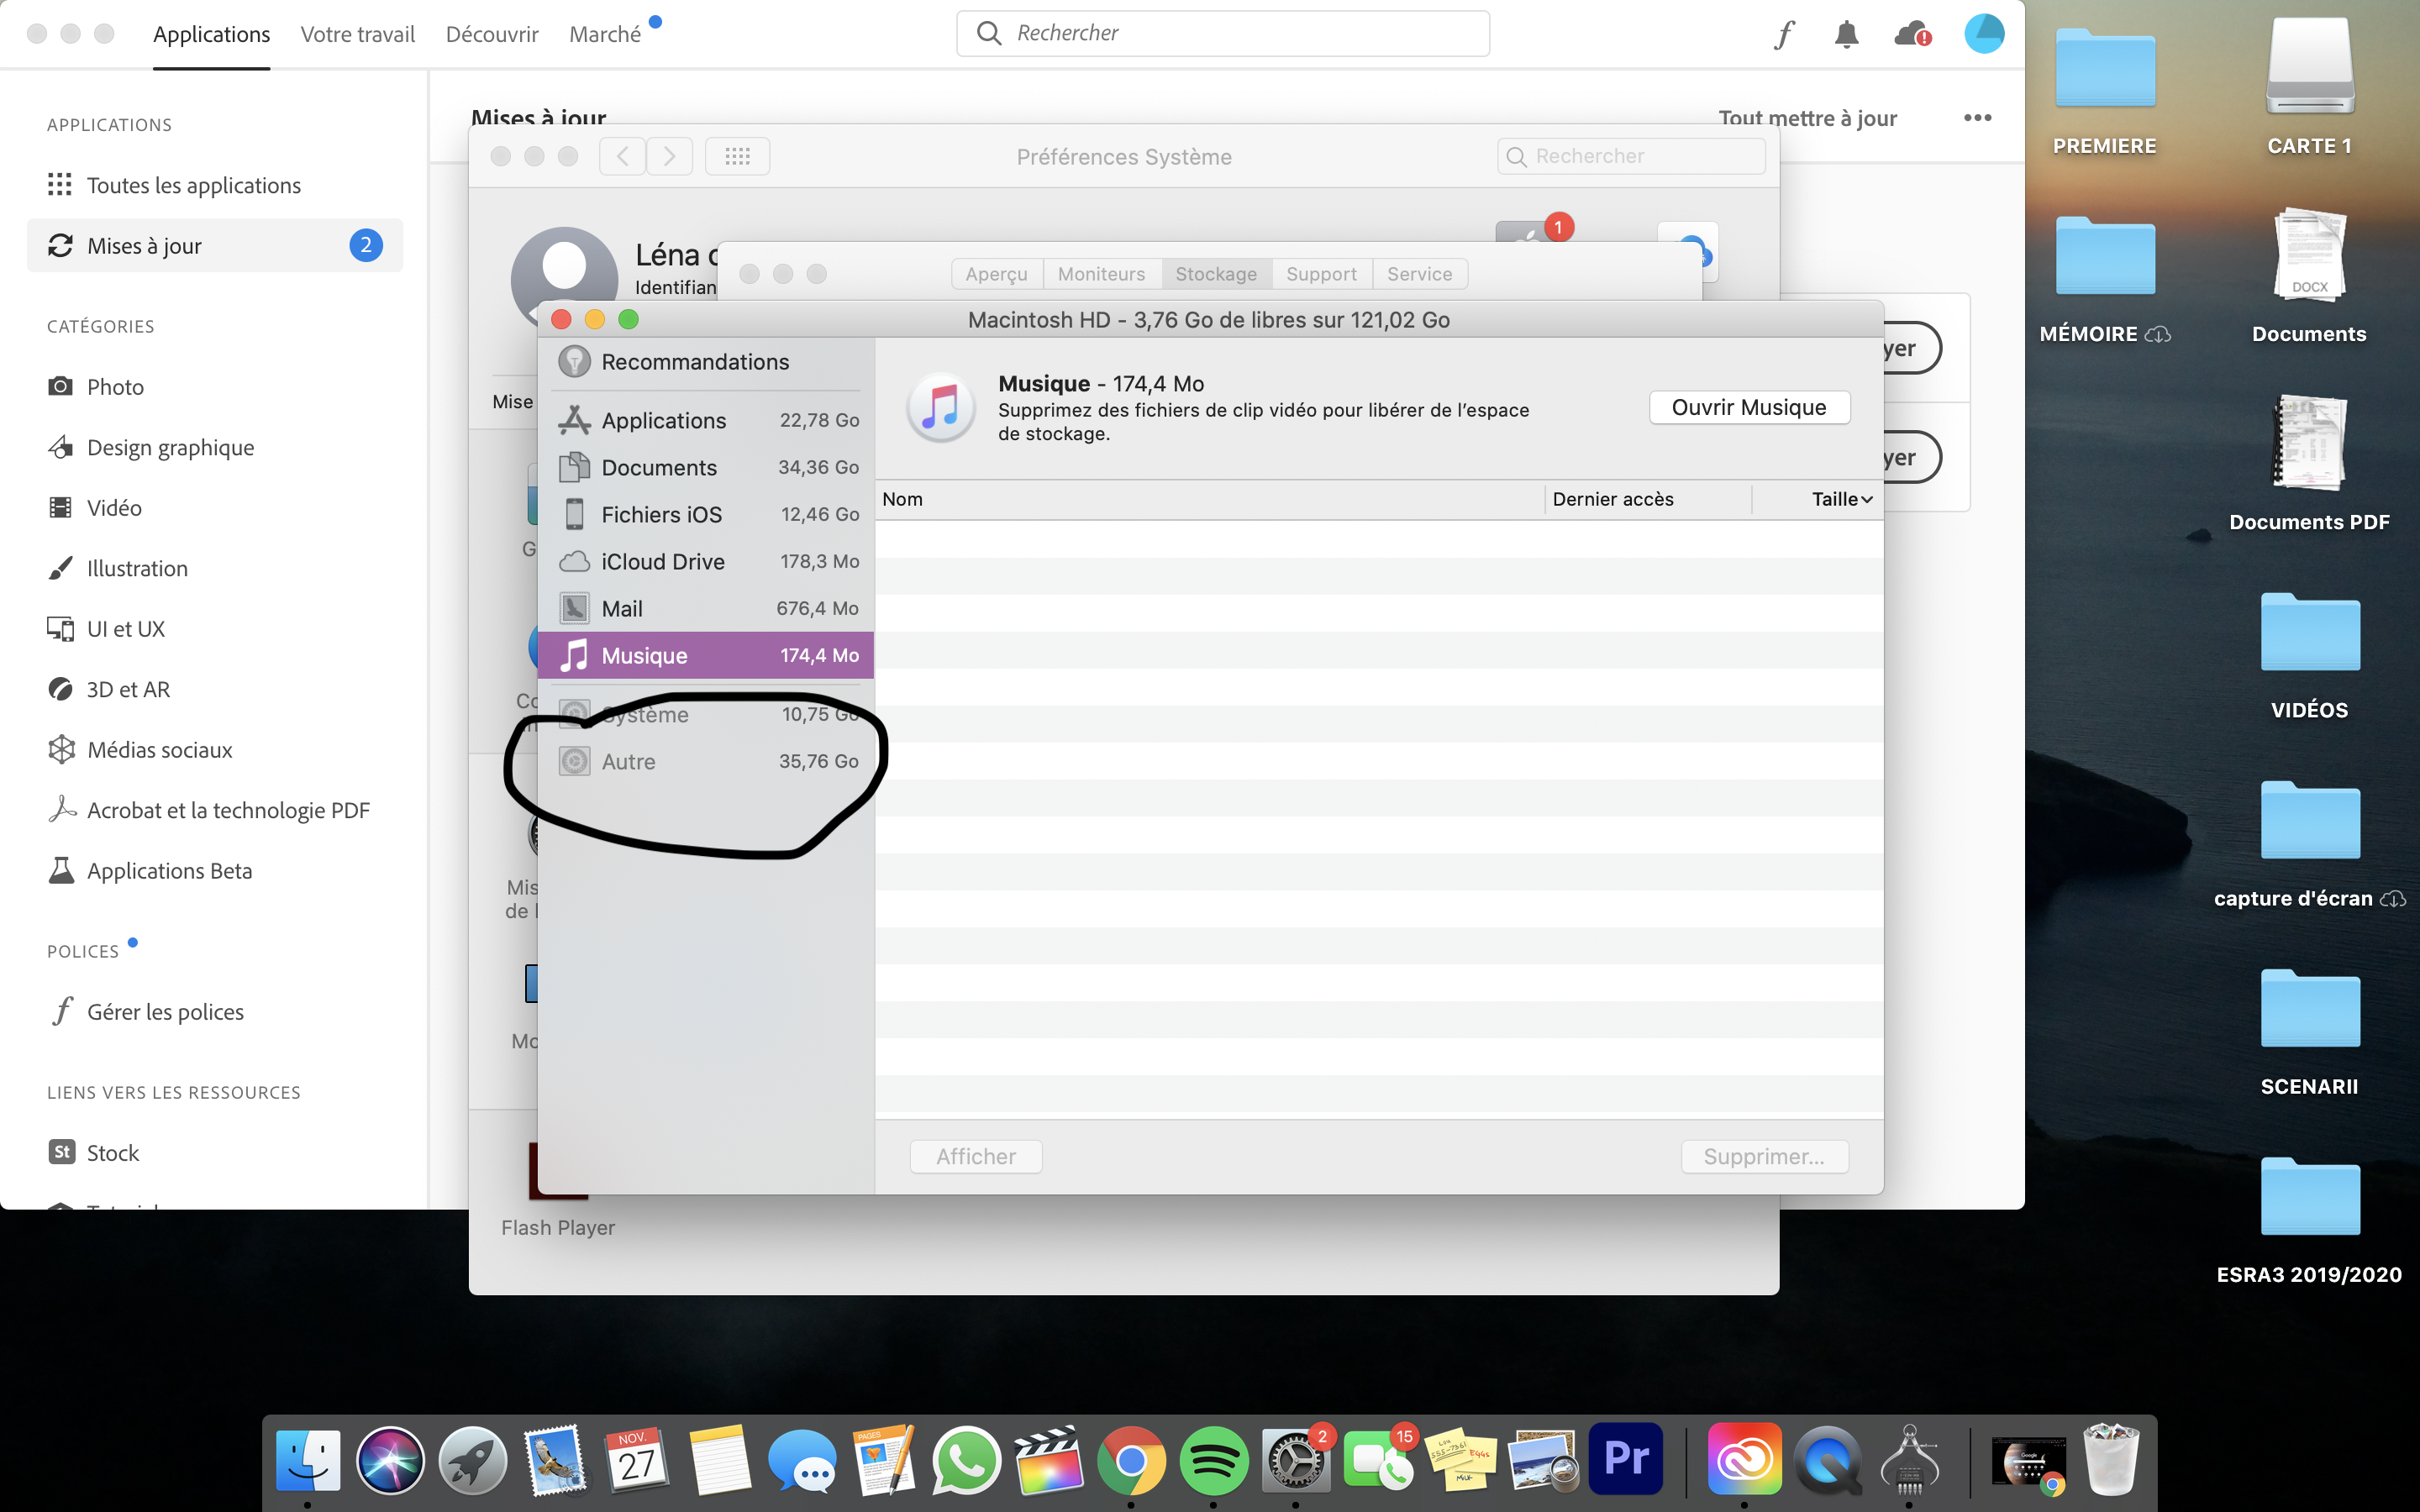
Task: Click the Creative Cloud Rechercher search field
Action: [1240, 33]
